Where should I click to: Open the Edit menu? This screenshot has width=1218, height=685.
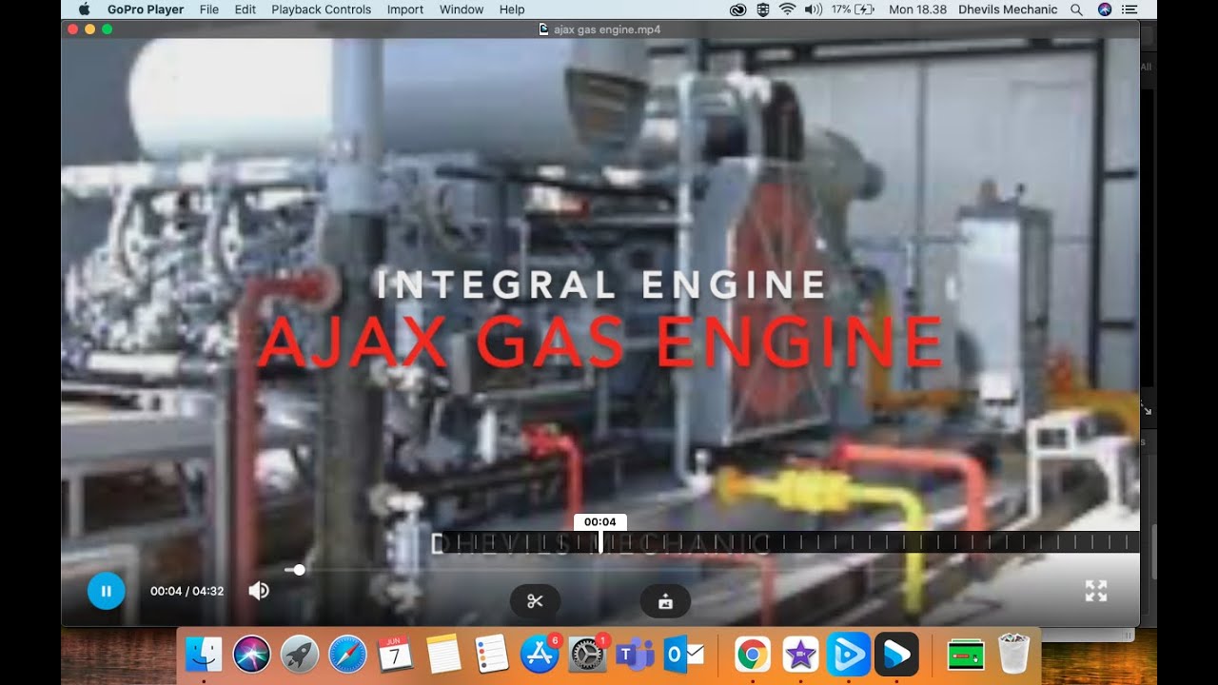(x=246, y=10)
